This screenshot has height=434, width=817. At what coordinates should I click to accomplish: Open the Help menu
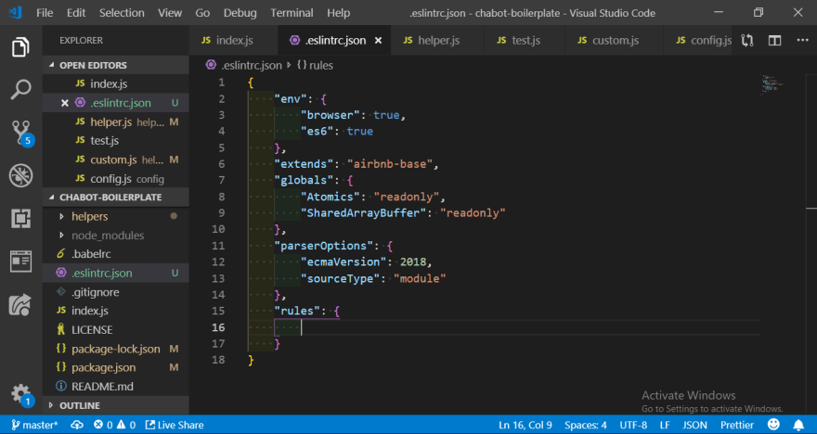click(339, 13)
